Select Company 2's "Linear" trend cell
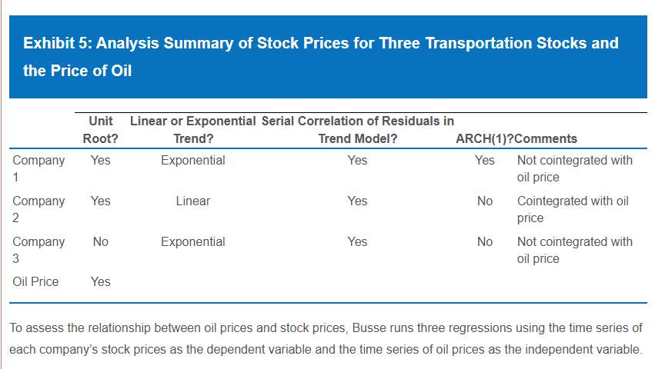 click(x=192, y=201)
